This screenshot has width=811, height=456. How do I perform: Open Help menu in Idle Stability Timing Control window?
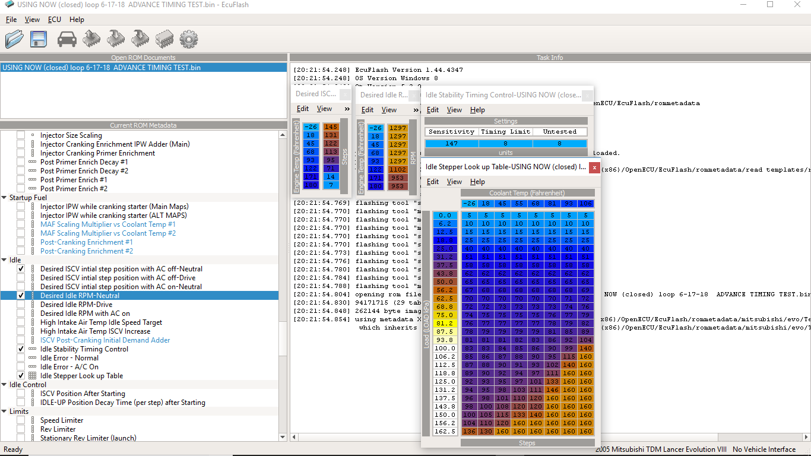tap(477, 110)
